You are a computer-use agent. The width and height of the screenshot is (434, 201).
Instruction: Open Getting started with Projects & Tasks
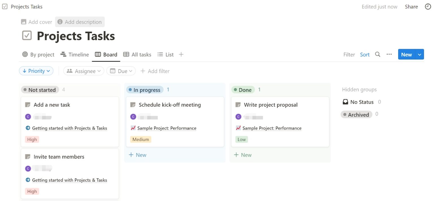tap(70, 128)
